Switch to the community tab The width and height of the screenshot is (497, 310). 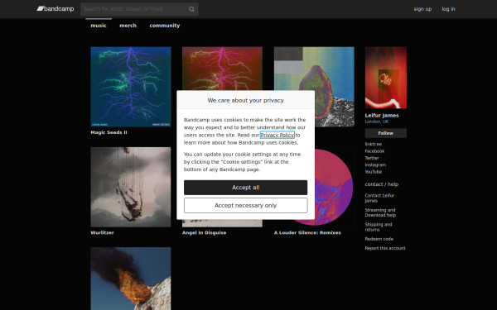[165, 26]
